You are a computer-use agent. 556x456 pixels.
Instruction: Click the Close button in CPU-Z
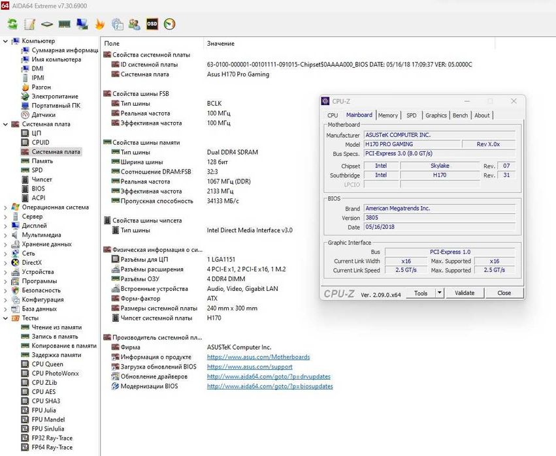pos(504,293)
